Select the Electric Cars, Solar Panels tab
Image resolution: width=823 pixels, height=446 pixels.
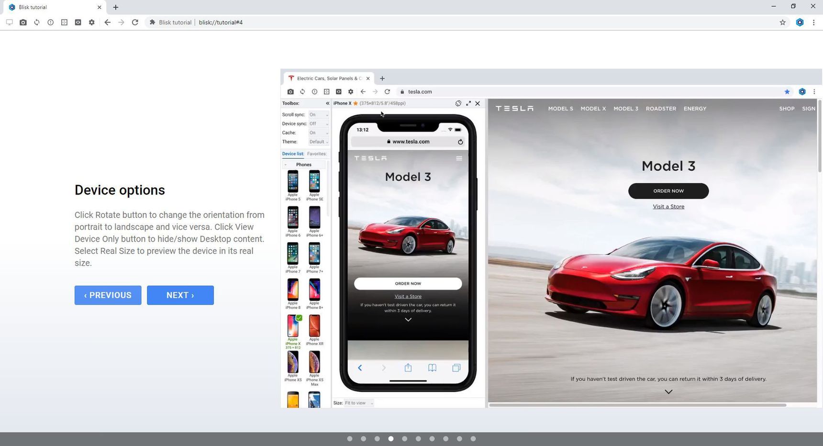pos(329,78)
